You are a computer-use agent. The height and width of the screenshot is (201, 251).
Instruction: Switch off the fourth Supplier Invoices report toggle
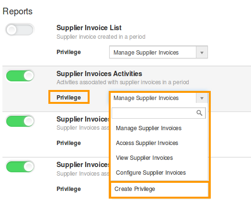20,167
